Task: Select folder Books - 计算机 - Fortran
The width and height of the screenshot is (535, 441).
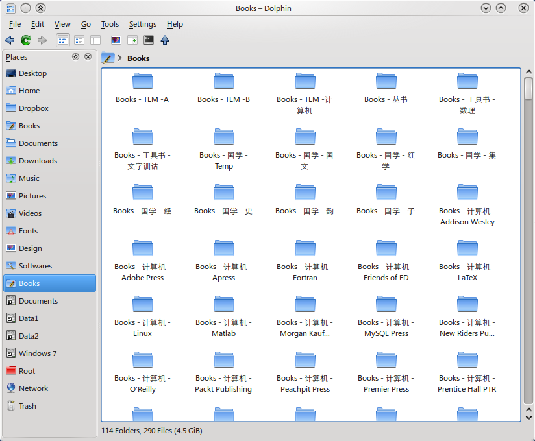Action: point(305,261)
